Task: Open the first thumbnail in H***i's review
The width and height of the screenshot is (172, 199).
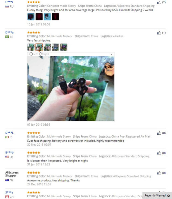Action: point(31,17)
